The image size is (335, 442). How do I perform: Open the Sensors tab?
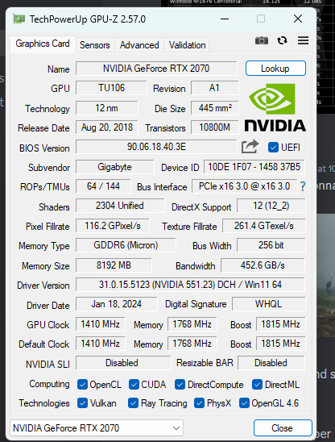(x=95, y=45)
